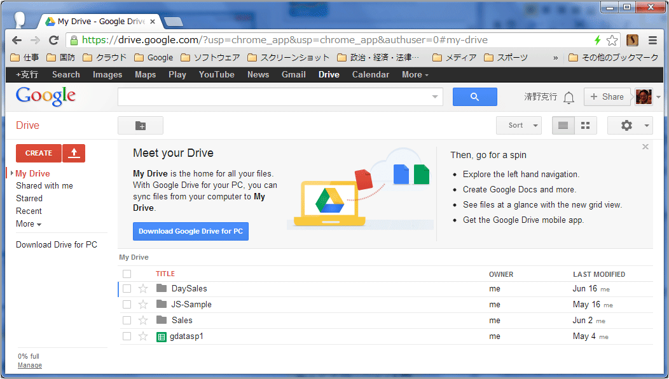Click the profile avatar photo
This screenshot has width=669, height=379.
[x=644, y=96]
